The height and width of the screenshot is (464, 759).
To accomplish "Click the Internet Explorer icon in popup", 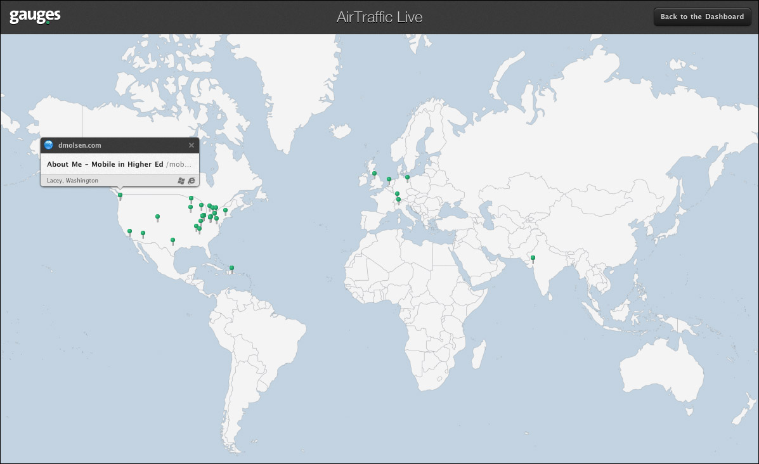I will point(191,181).
